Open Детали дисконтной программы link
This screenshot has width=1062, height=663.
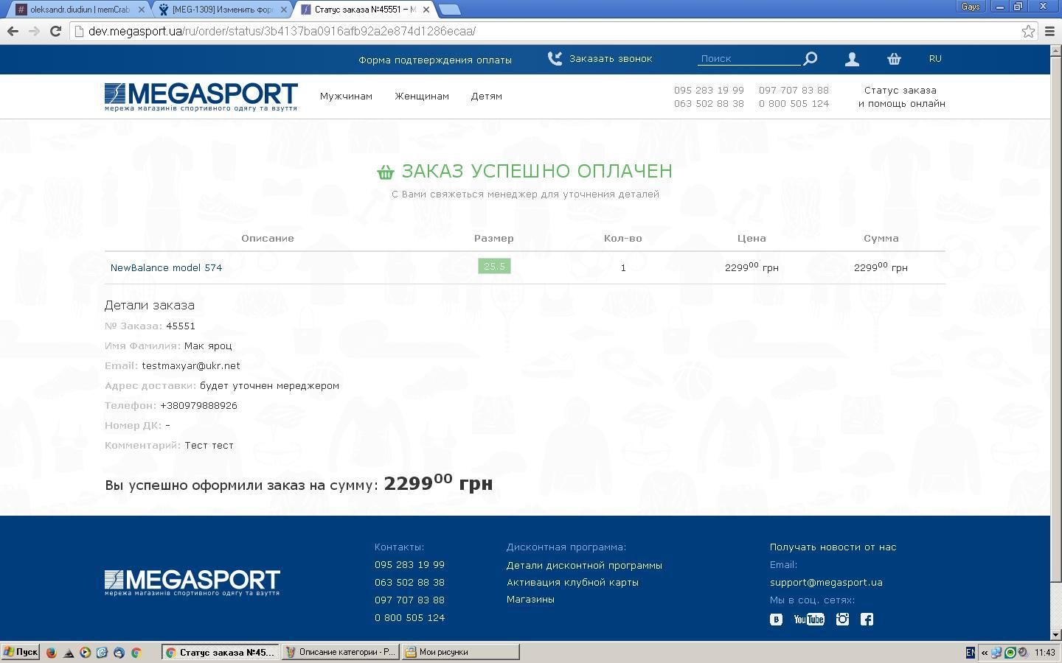point(584,566)
